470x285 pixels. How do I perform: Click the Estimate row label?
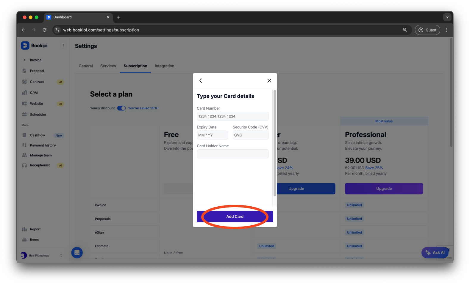[x=102, y=246]
